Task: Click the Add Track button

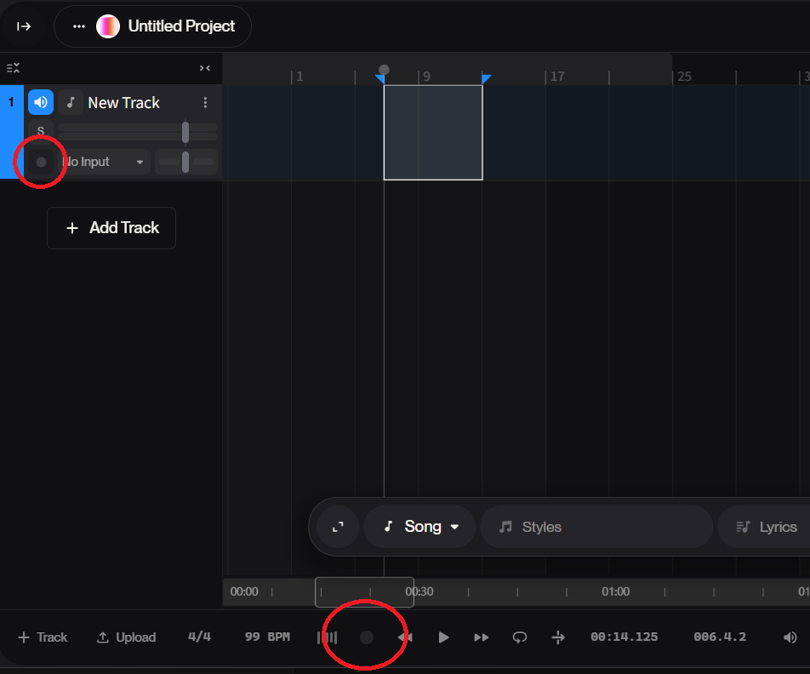Action: click(111, 228)
